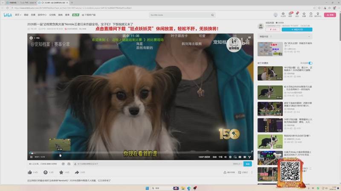Screen dimensions: 341x191
Task: Click the 稿件举报 report link
Action: click(229, 172)
